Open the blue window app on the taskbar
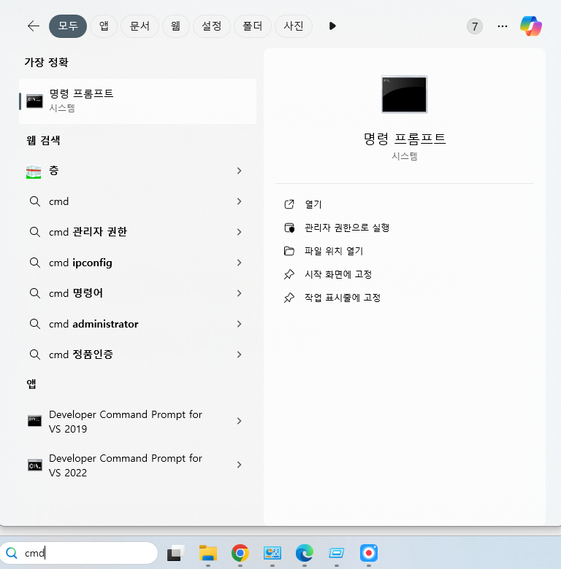The width and height of the screenshot is (561, 569). click(337, 553)
